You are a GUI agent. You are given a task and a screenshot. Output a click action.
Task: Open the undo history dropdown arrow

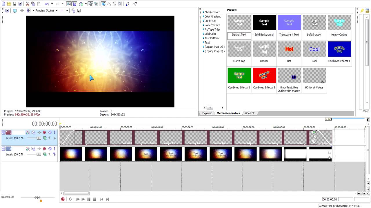coord(52,4)
